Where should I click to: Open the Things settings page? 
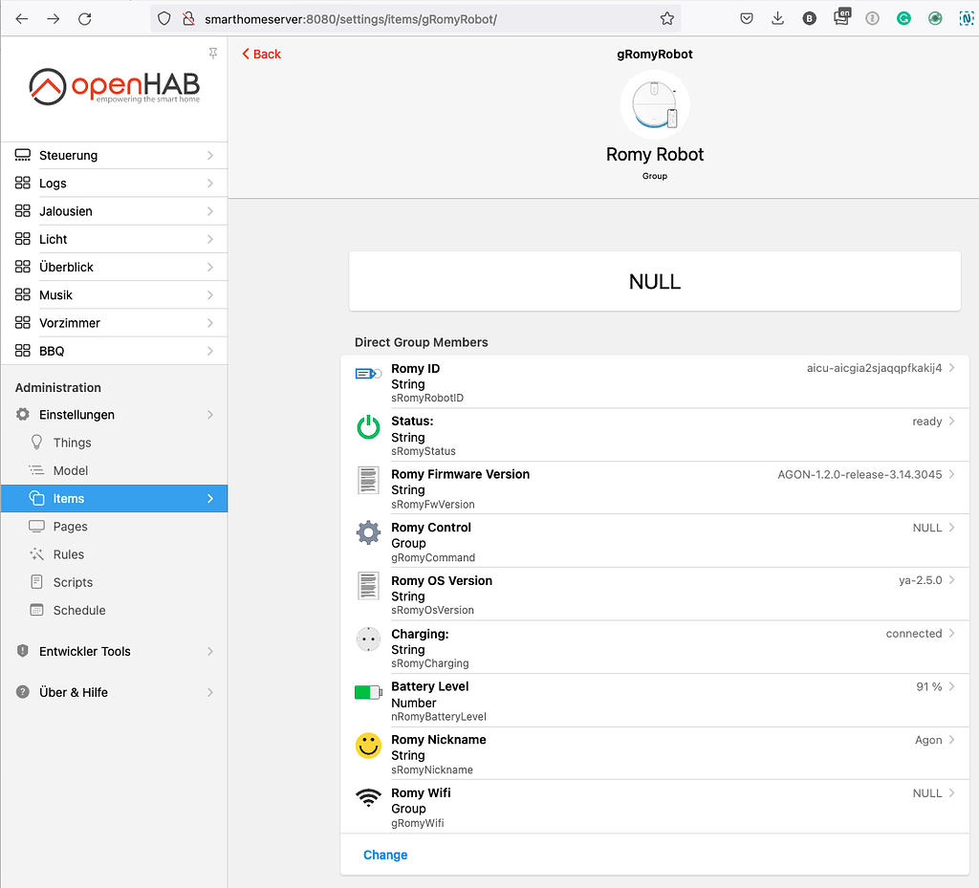(x=73, y=443)
